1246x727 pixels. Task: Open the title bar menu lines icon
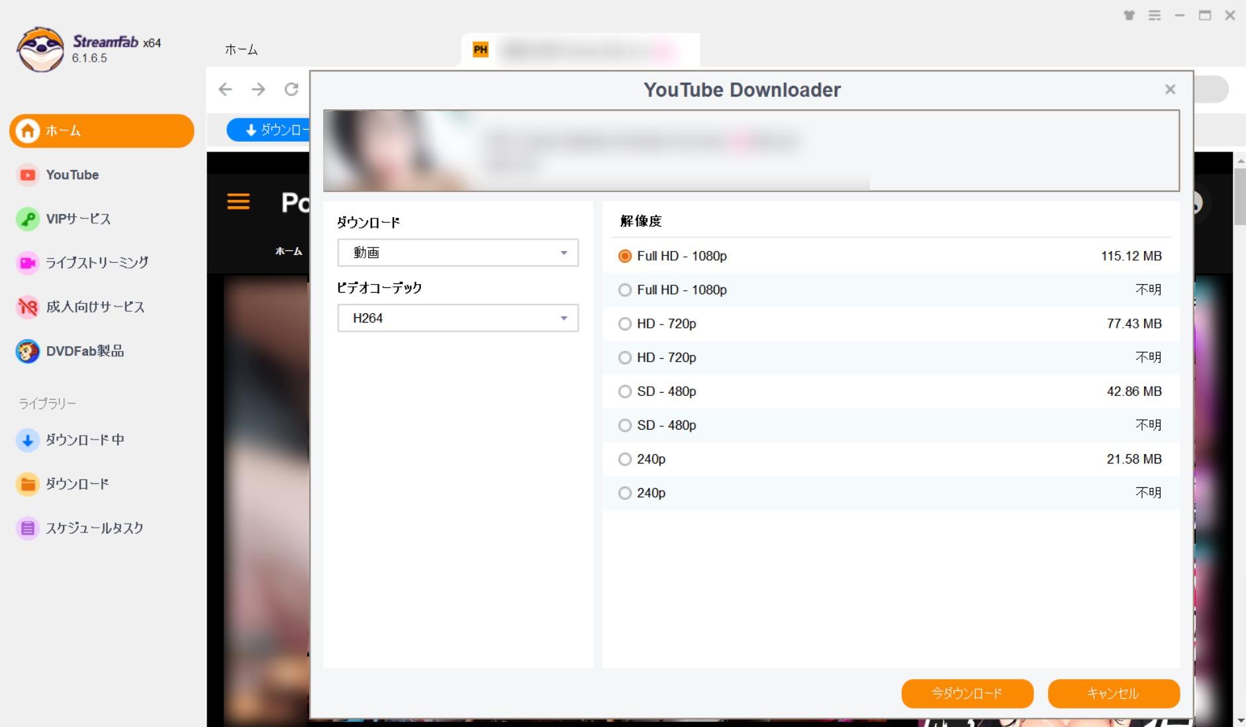pos(1155,15)
